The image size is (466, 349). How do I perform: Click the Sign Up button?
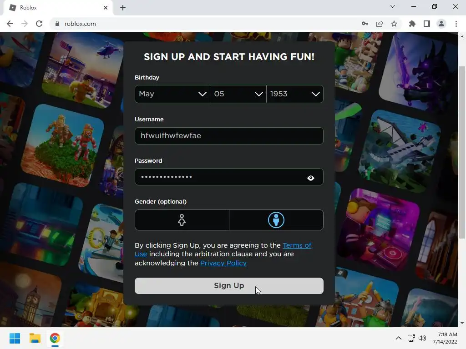[x=229, y=286]
